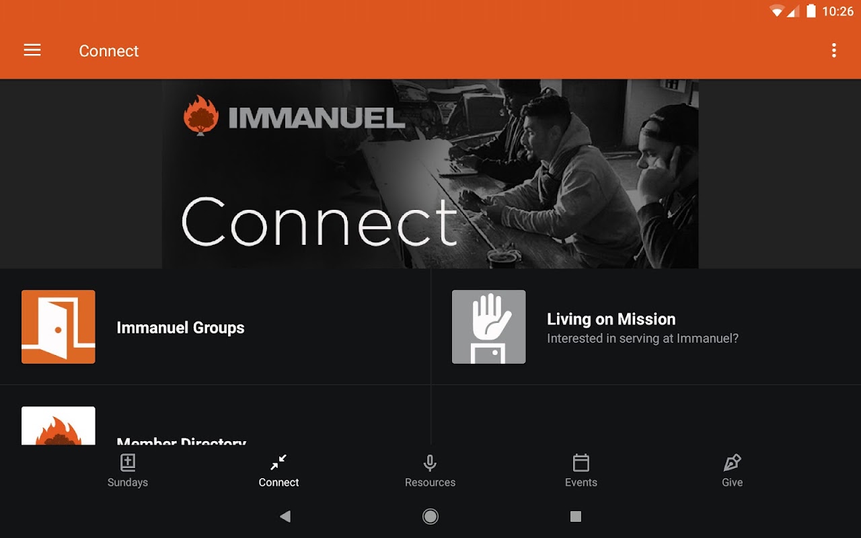Image resolution: width=861 pixels, height=538 pixels.
Task: Open the Immanuel Groups door icon
Action: (x=59, y=327)
